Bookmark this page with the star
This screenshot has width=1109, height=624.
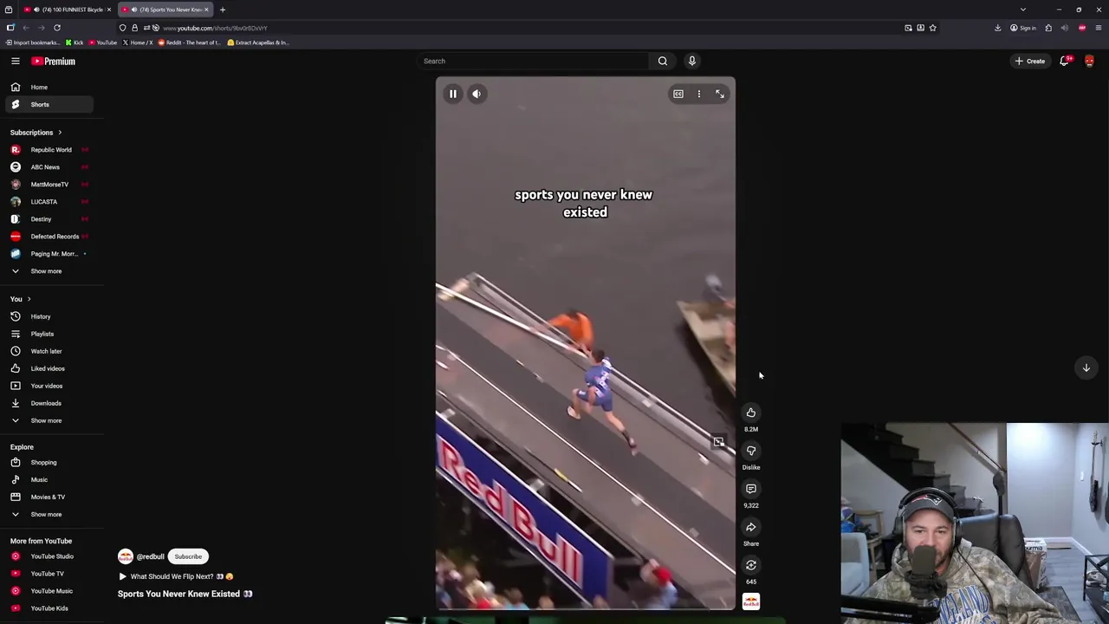[x=932, y=28]
